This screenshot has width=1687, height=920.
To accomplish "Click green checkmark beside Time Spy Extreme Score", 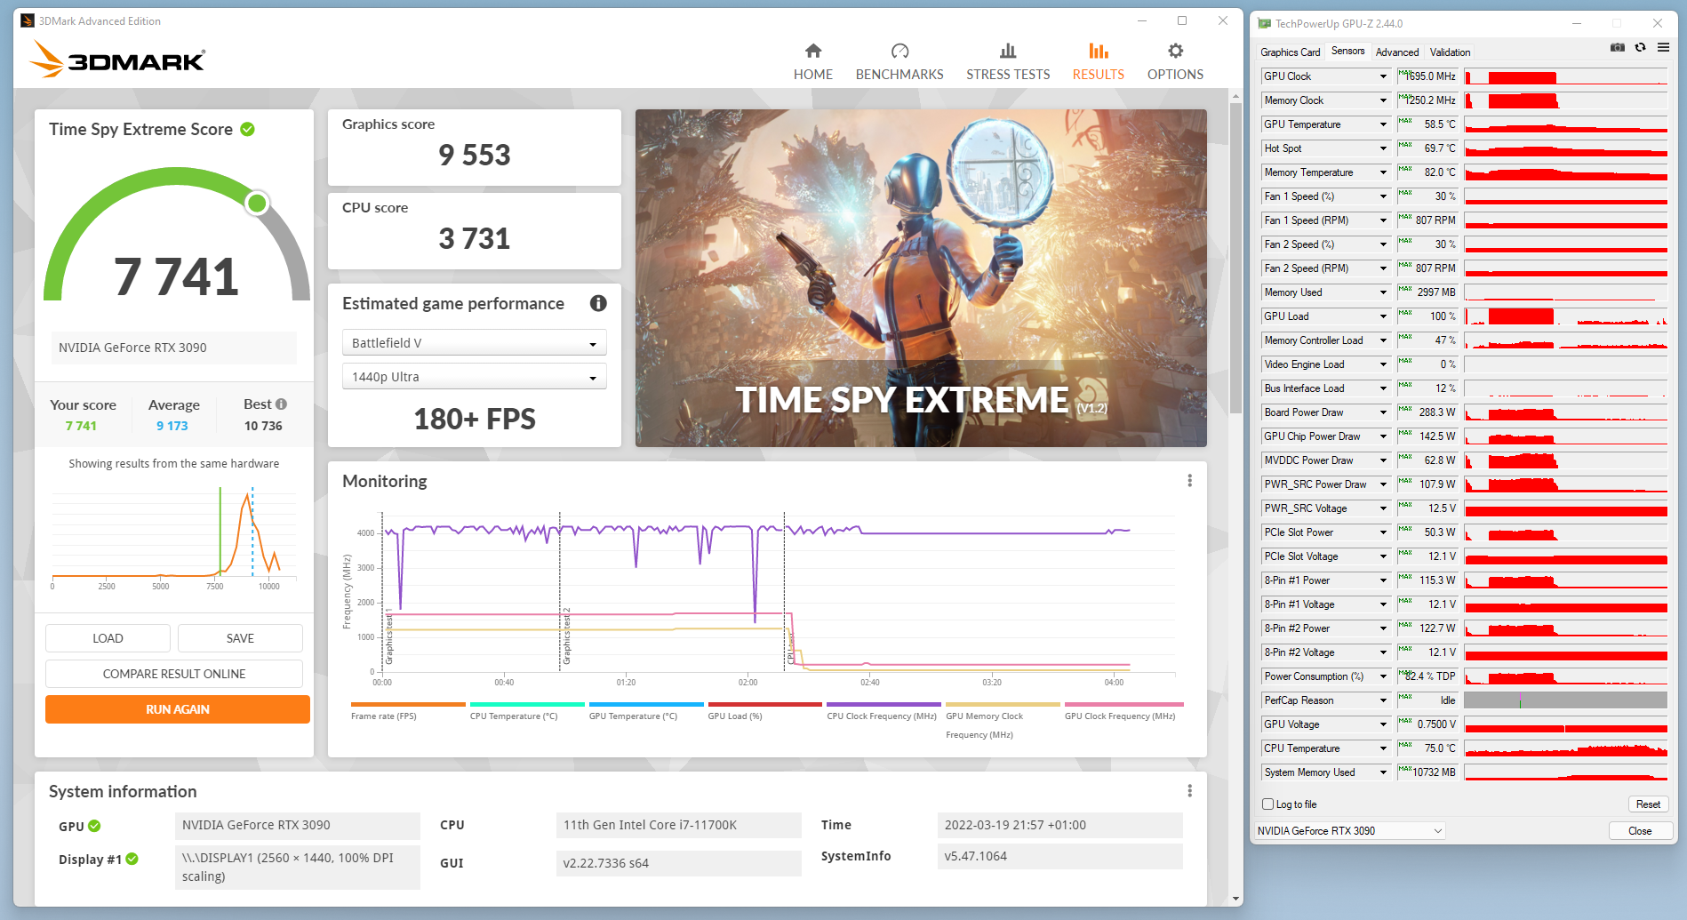I will 248,129.
